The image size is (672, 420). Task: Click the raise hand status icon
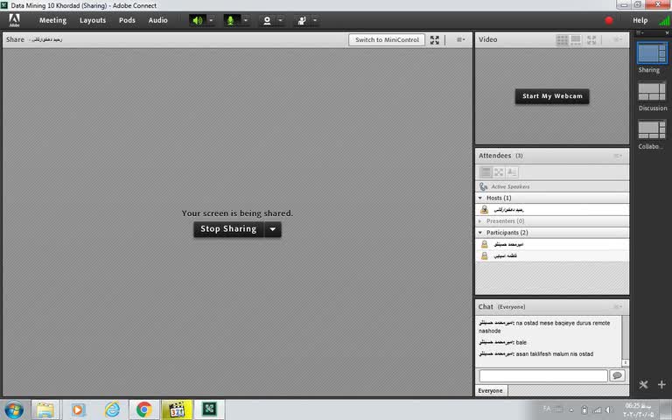(x=302, y=20)
